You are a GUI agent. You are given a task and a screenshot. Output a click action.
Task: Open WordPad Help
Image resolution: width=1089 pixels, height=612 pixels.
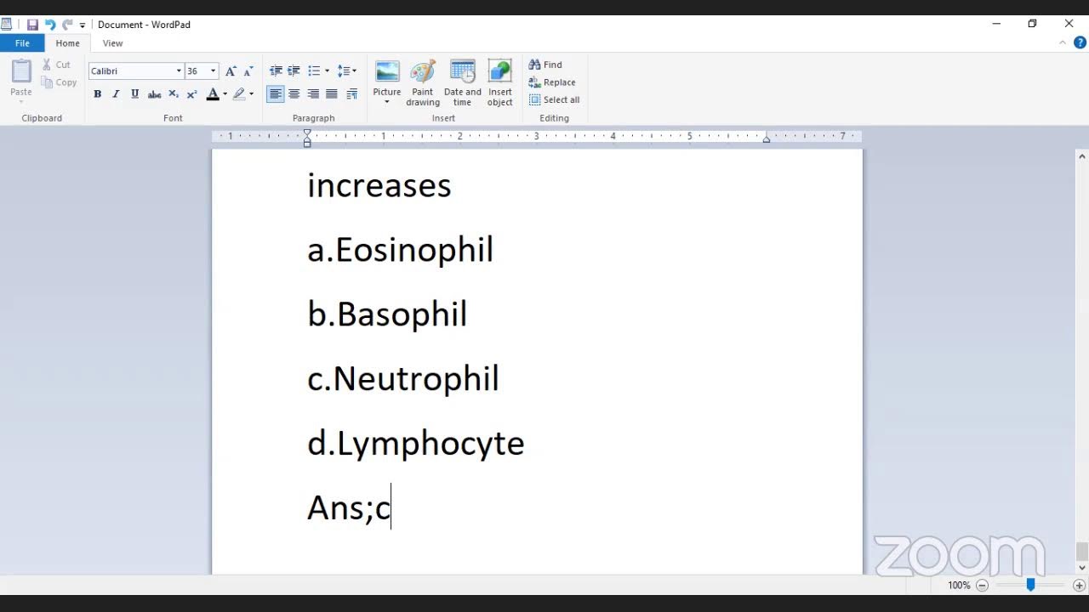[1080, 42]
